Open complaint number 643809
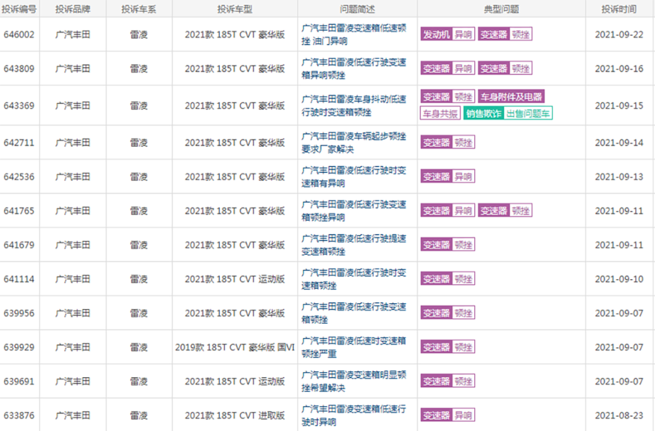This screenshot has height=431, width=655. 19,69
